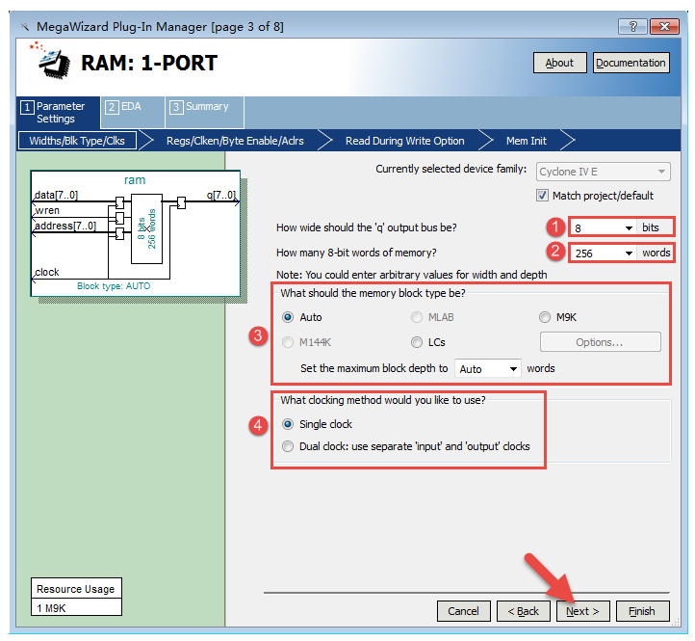Close the MegaWizard dialog window

point(664,27)
